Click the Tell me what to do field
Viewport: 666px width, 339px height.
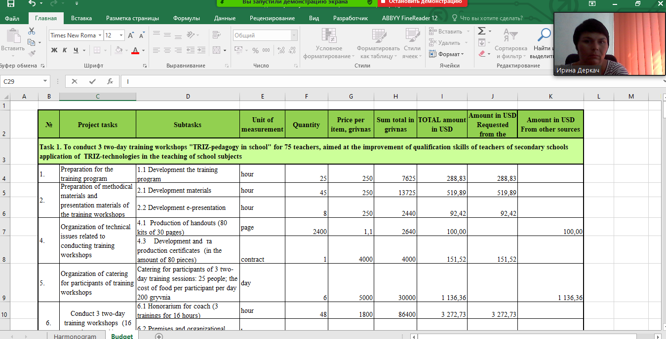[491, 18]
